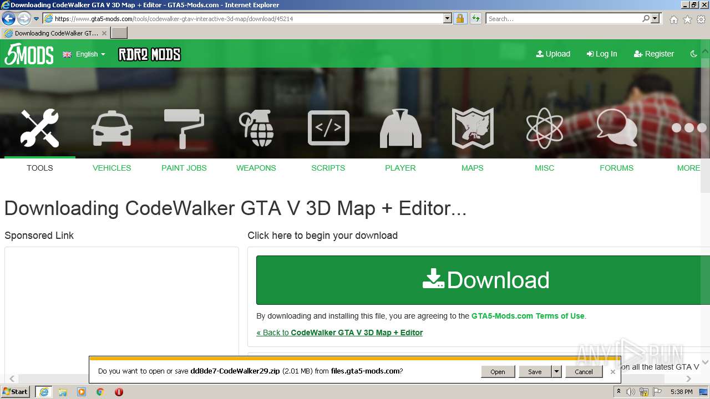Screen dimensions: 710x399
Task: Expand the Save options dropdown arrow
Action: pos(556,372)
